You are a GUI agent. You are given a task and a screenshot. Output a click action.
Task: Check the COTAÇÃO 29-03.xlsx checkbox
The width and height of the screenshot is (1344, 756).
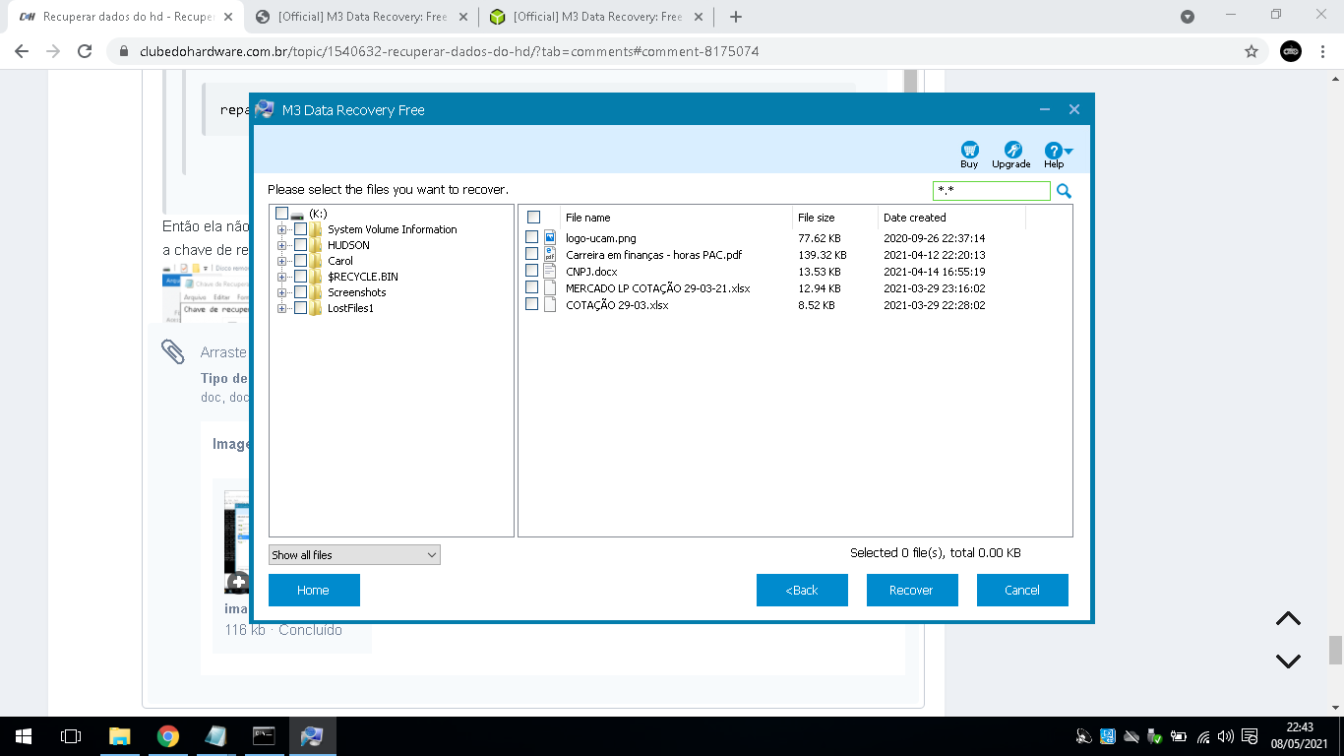coord(531,304)
